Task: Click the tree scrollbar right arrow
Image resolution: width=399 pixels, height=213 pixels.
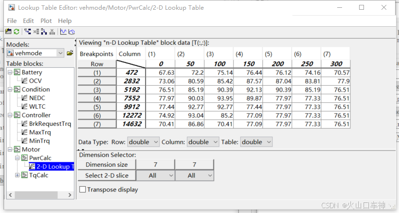Action: click(x=70, y=195)
